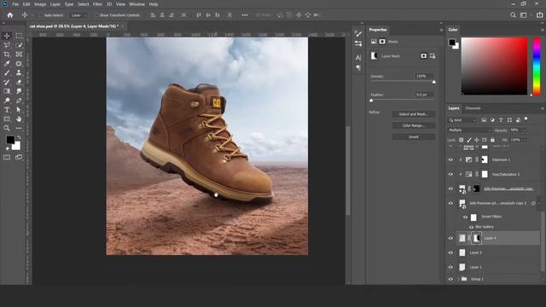Screen dimensions: 546x307
Task: Hide the Layer 3 layer
Action: coord(450,252)
